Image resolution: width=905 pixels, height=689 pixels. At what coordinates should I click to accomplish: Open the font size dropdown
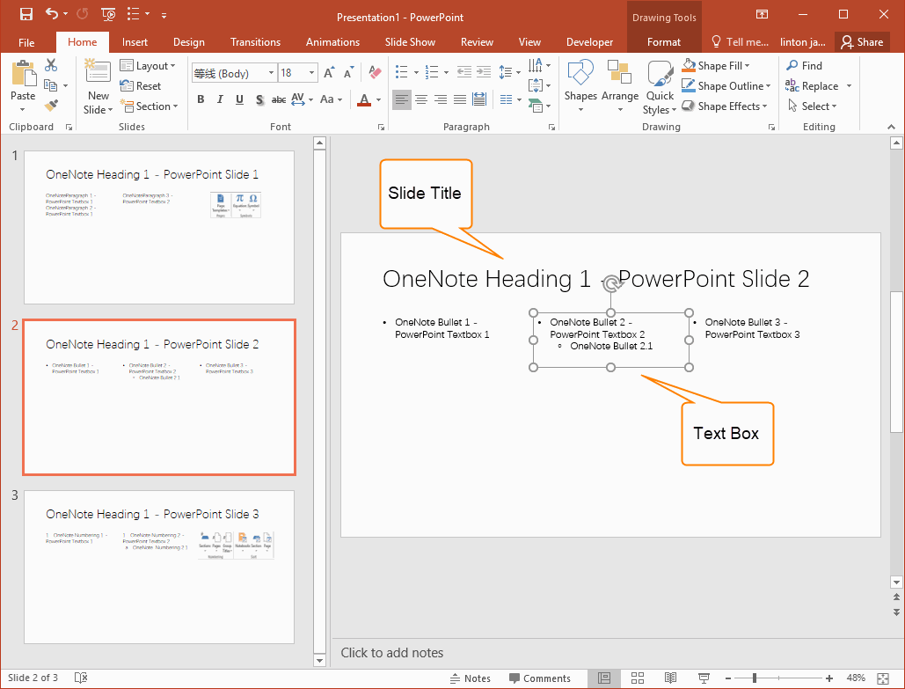click(311, 73)
